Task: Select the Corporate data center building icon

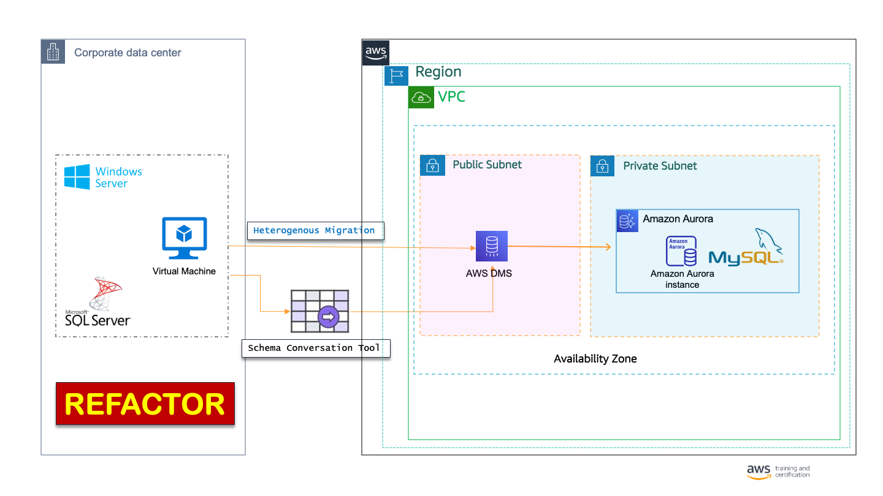Action: tap(53, 52)
